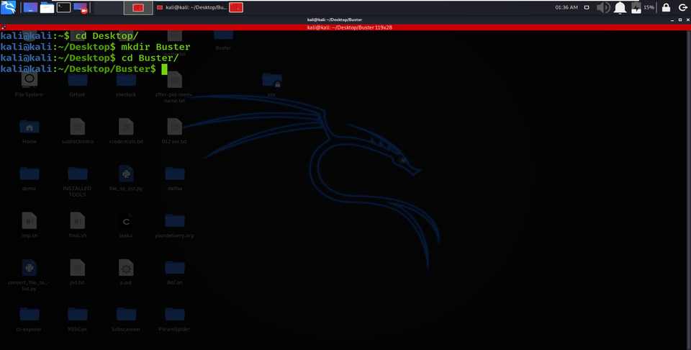Viewport: 691px width, 350px height.
Task: Launch the terminal emulator from panel
Action: click(x=63, y=7)
